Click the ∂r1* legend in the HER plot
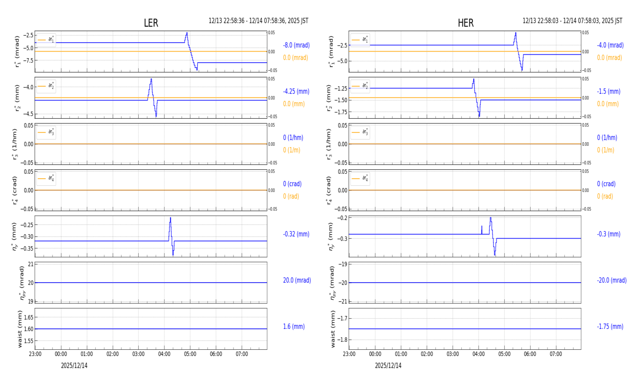The image size is (628, 384). (360, 40)
